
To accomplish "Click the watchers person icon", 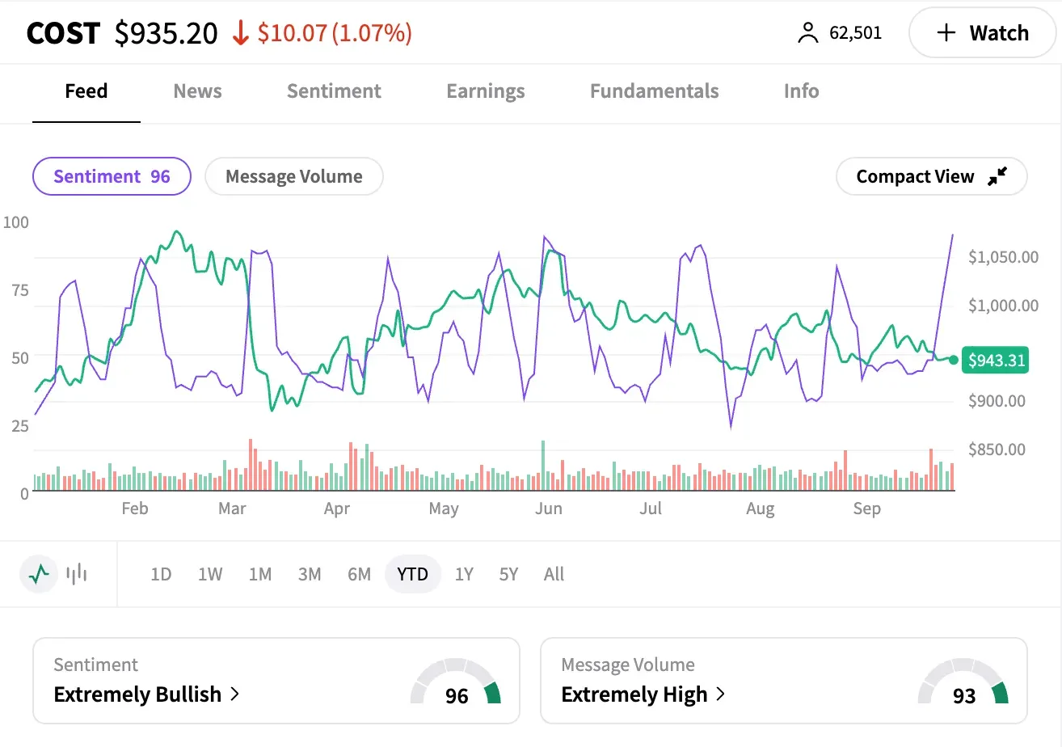I will point(807,33).
